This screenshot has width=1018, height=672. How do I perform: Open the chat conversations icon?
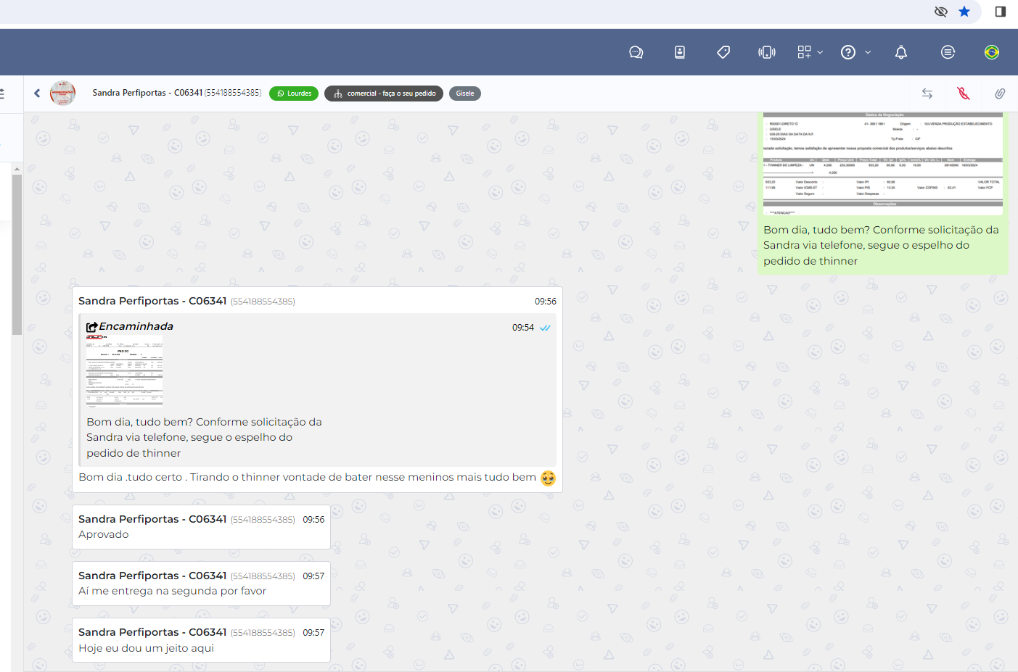coord(636,52)
